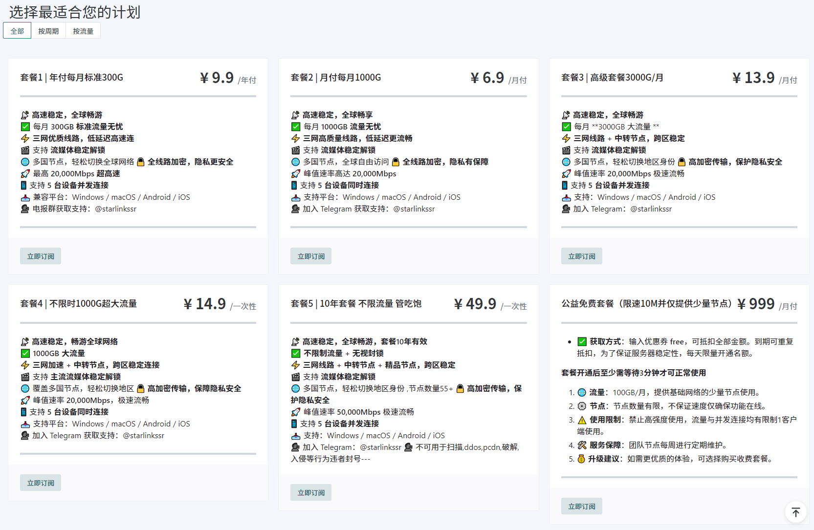The height and width of the screenshot is (530, 814).
Task: Click globe icon in 套餐3 card
Action: coord(566,162)
